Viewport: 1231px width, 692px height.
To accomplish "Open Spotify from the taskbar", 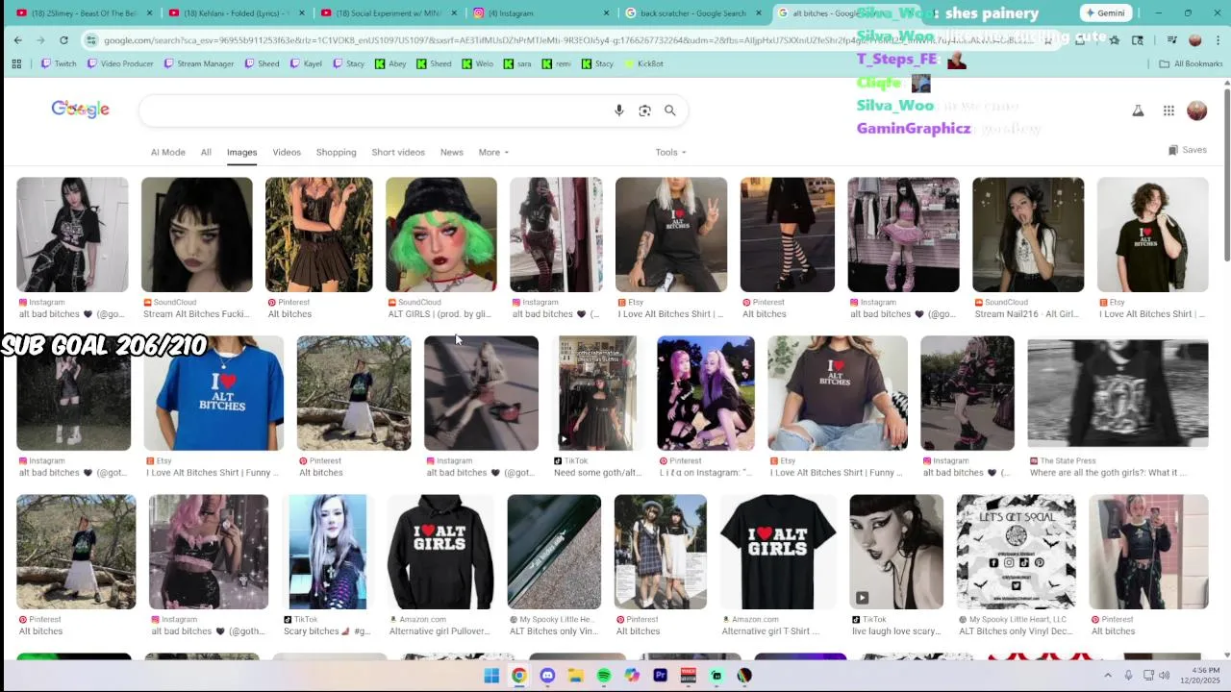I will [x=603, y=676].
